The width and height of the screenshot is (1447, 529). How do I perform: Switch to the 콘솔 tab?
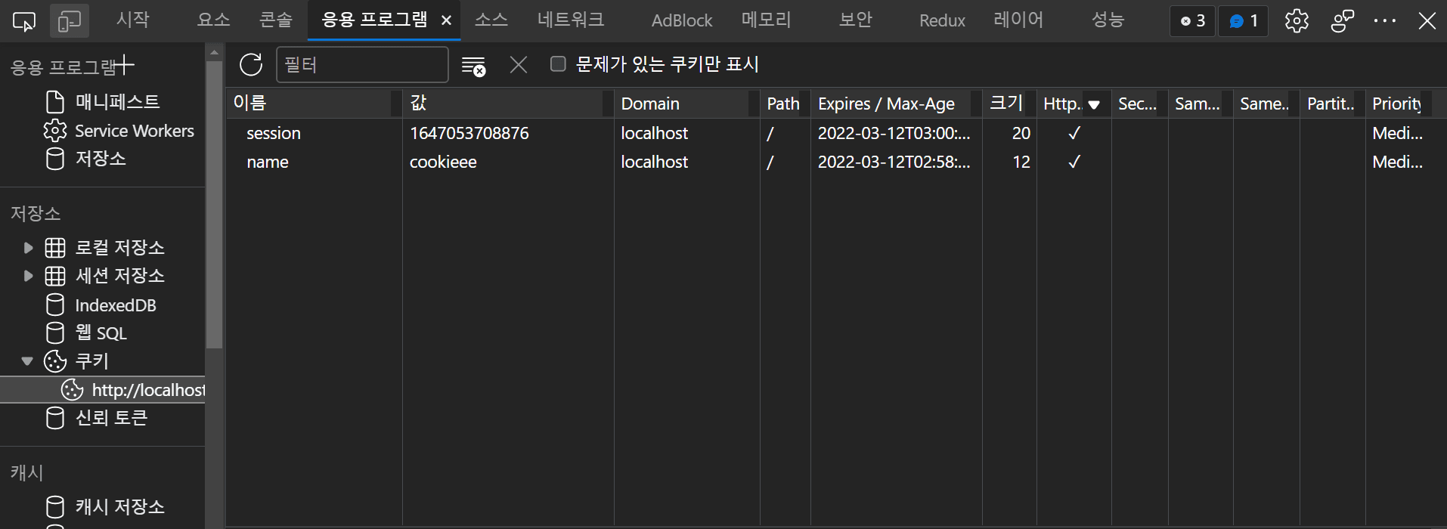pos(276,20)
